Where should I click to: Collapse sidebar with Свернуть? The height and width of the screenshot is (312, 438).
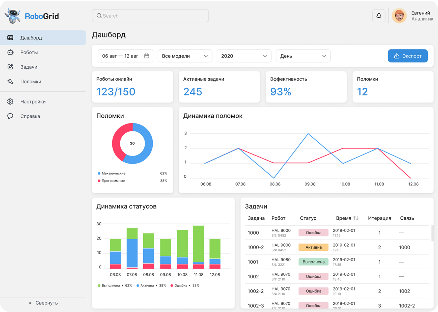click(43, 303)
